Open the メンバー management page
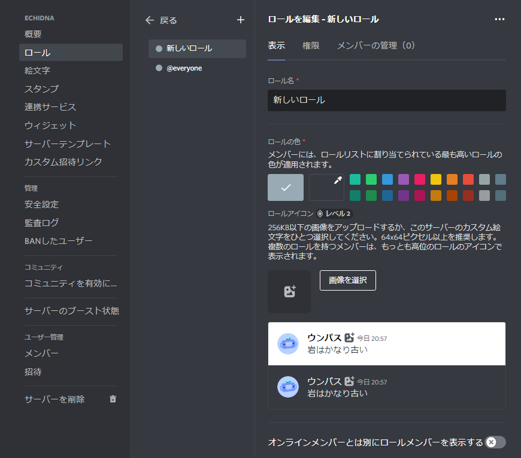The image size is (521, 458). coord(71,353)
